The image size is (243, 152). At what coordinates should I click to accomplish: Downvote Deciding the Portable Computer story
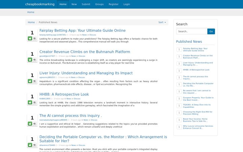coord(34,145)
